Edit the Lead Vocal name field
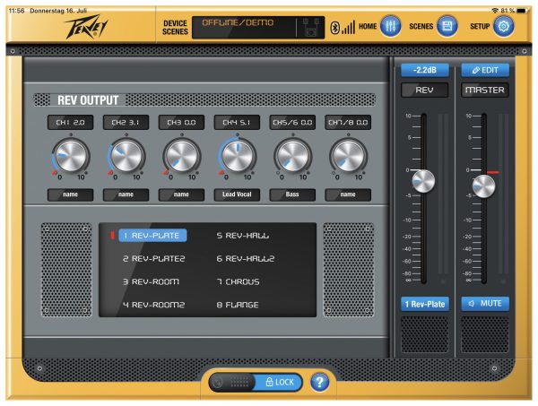Image resolution: width=538 pixels, height=406 pixels. pyautogui.click(x=237, y=194)
